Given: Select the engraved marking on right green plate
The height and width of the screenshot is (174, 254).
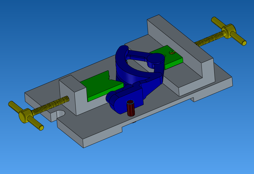Looking at the screenshot, I should coord(172,53).
